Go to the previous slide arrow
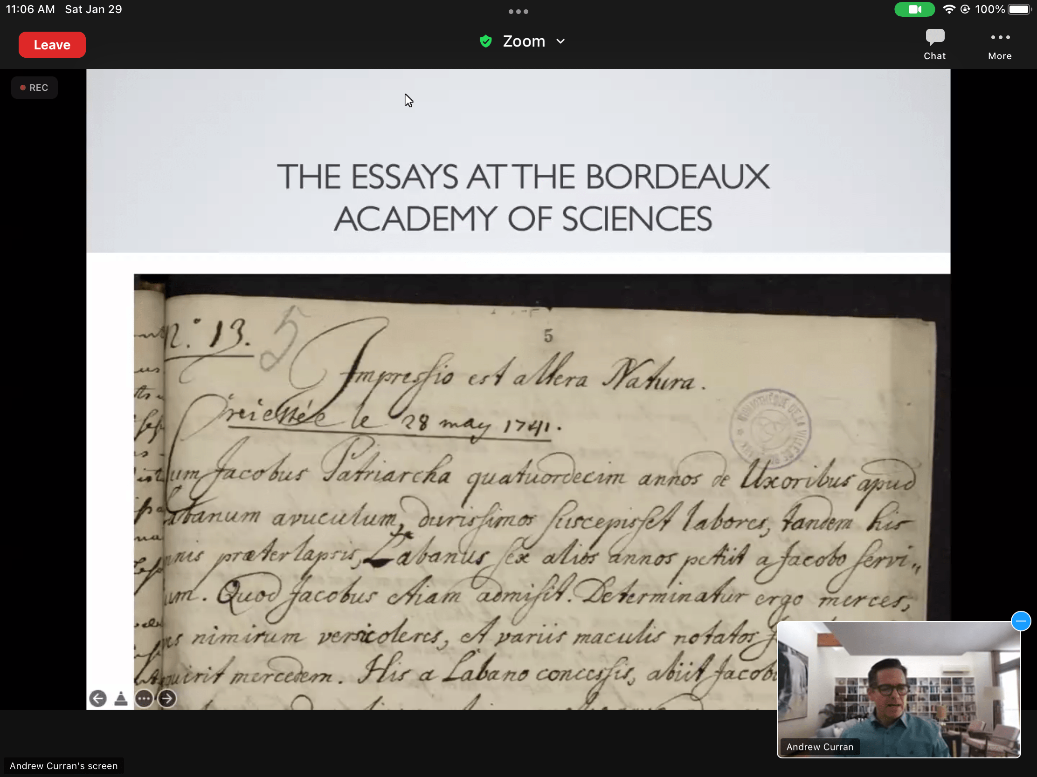 pyautogui.click(x=98, y=698)
